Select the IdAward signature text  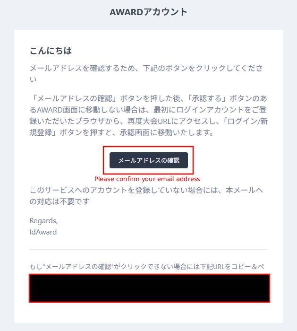pos(43,232)
